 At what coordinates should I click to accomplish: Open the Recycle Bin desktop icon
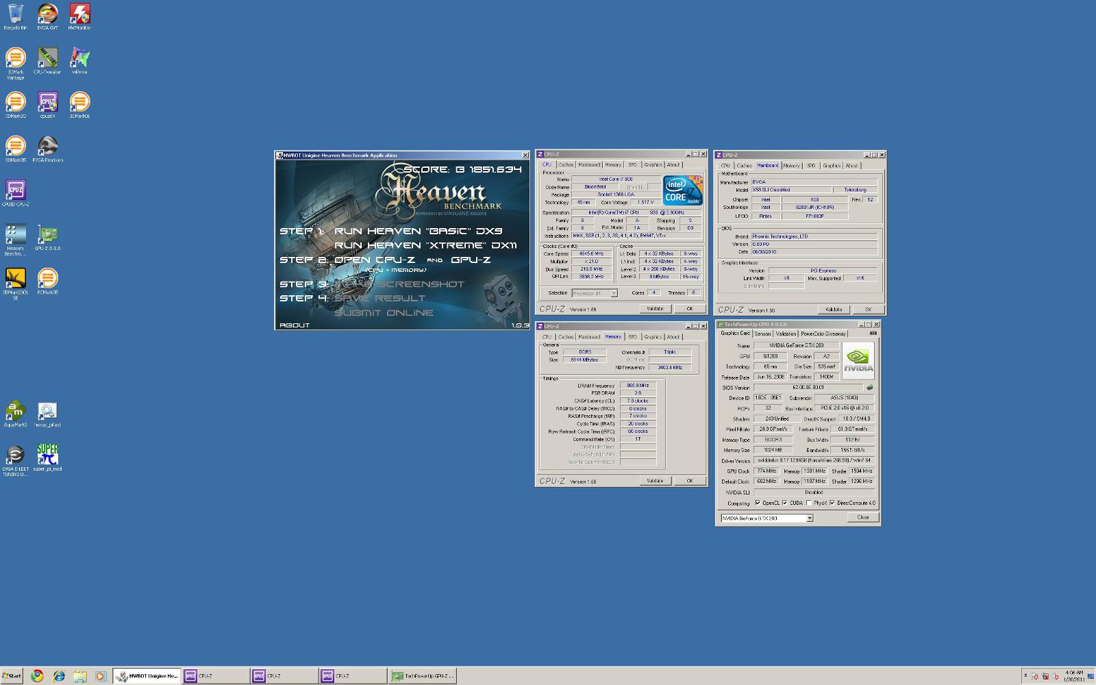15,16
